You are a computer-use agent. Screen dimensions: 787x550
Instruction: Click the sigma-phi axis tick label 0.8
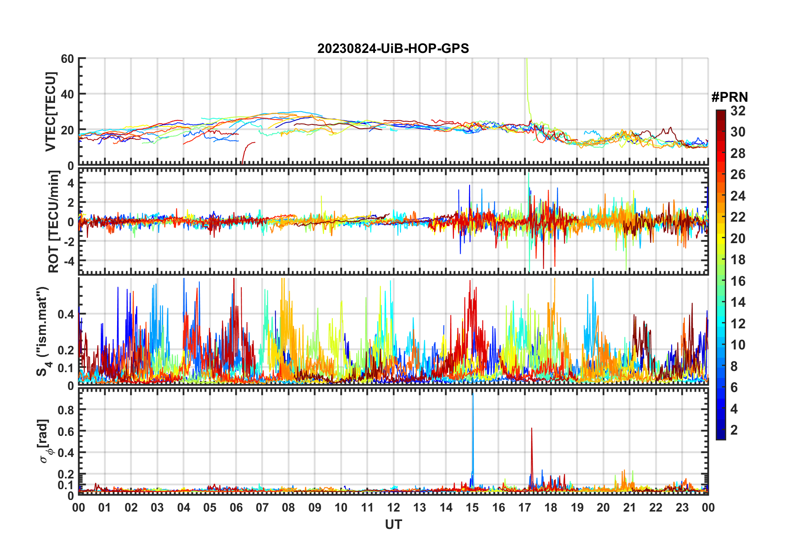(65, 410)
